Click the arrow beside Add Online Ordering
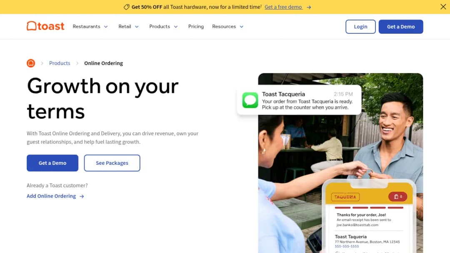 coord(82,196)
